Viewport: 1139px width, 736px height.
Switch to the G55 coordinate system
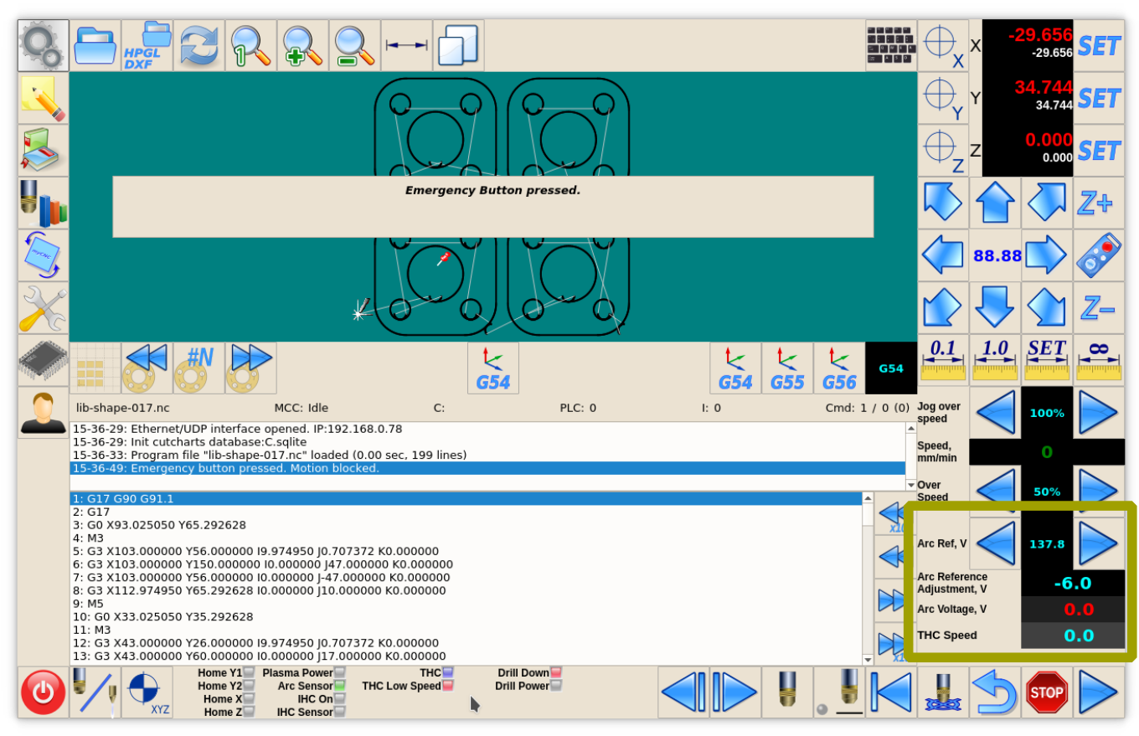tap(786, 368)
